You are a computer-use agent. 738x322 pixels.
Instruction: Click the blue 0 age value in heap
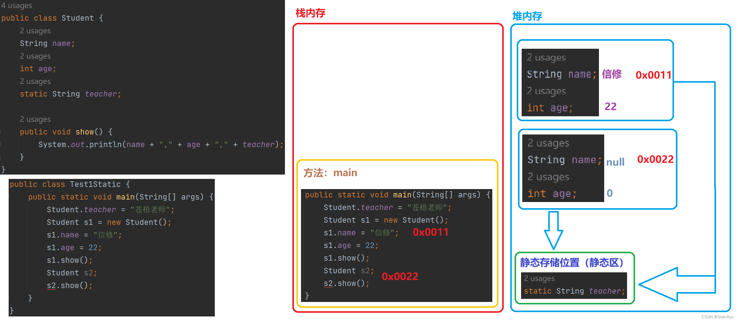tap(609, 193)
